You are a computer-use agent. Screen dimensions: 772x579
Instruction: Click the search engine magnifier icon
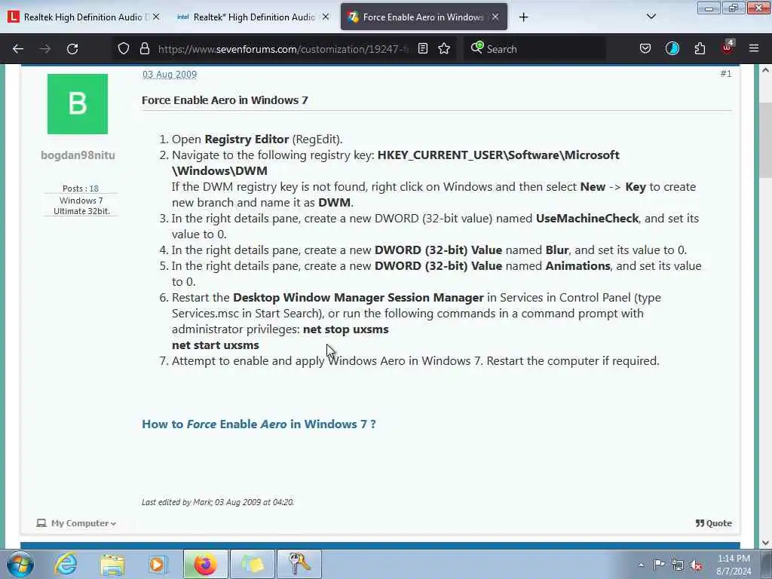point(476,47)
